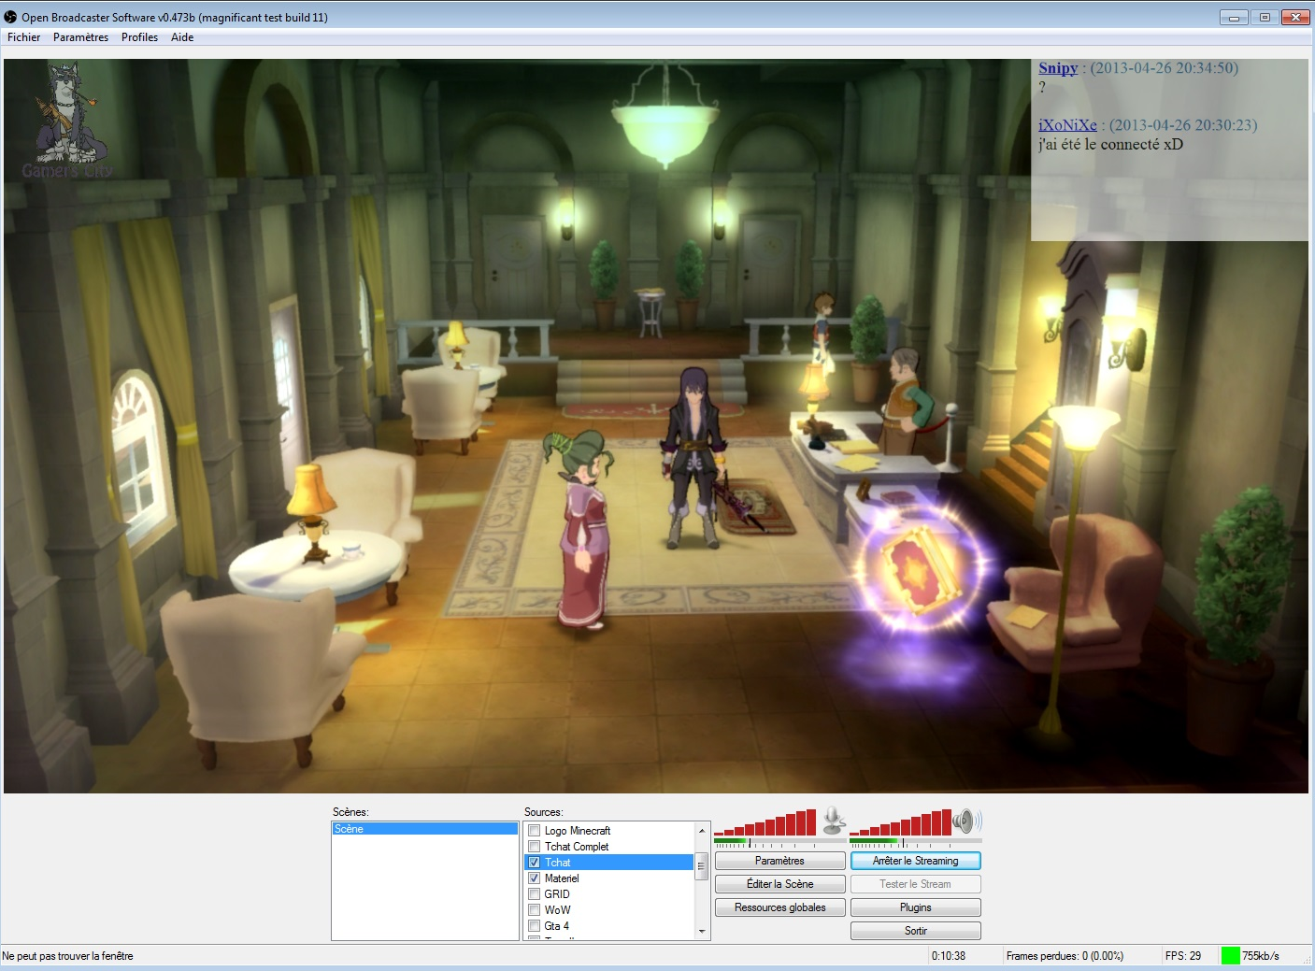Enable the Logo Minecraft source checkbox

tap(535, 831)
